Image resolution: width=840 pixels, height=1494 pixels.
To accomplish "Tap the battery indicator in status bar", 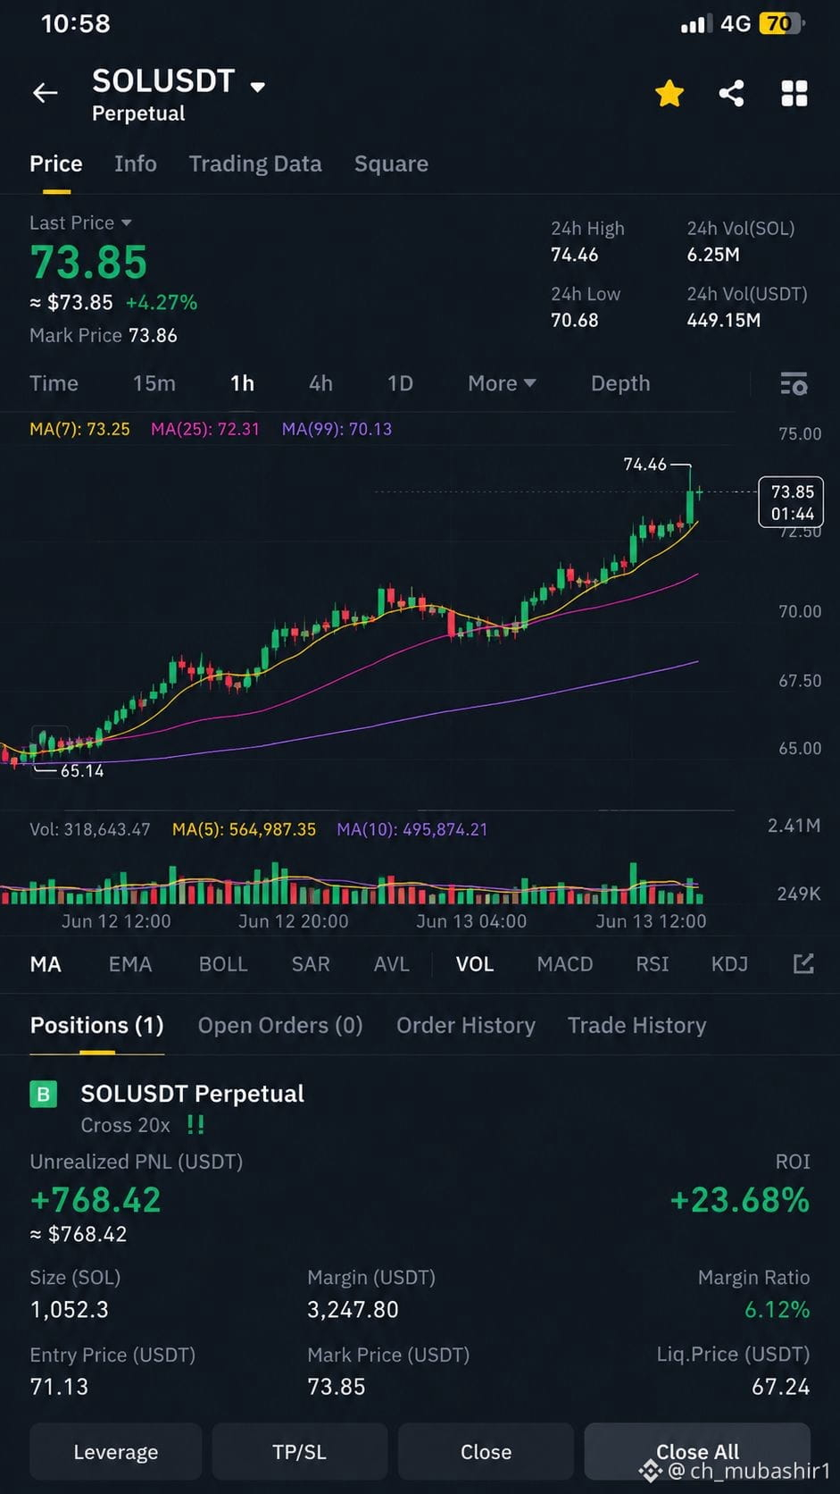I will (x=782, y=23).
